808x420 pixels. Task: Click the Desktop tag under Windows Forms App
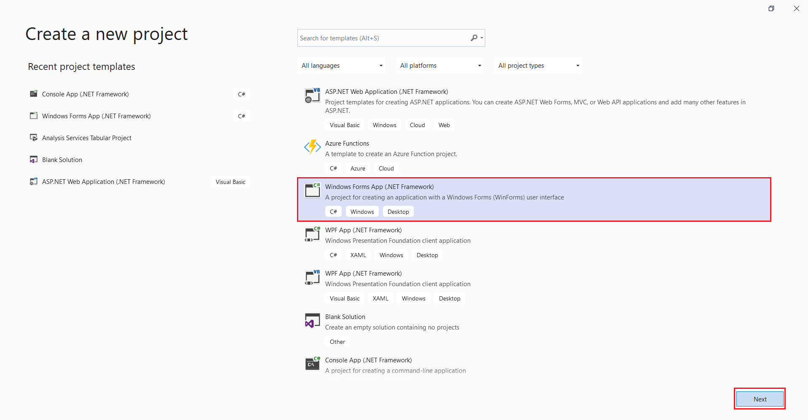398,212
